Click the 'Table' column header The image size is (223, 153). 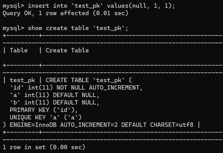click(19, 50)
